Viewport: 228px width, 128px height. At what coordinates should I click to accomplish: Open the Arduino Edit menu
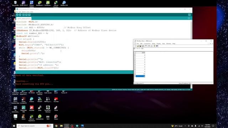point(20,12)
